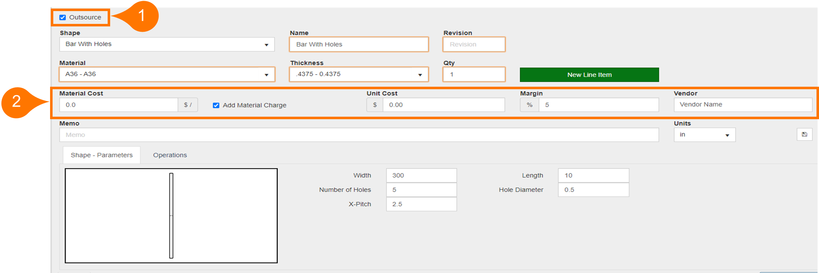Select the Shape - Parameters tab
The width and height of the screenshot is (819, 273).
[102, 155]
